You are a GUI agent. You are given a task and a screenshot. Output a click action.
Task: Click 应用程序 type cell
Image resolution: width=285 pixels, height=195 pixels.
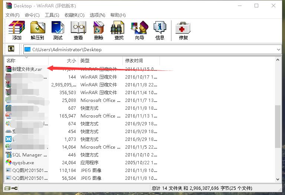point(89,163)
